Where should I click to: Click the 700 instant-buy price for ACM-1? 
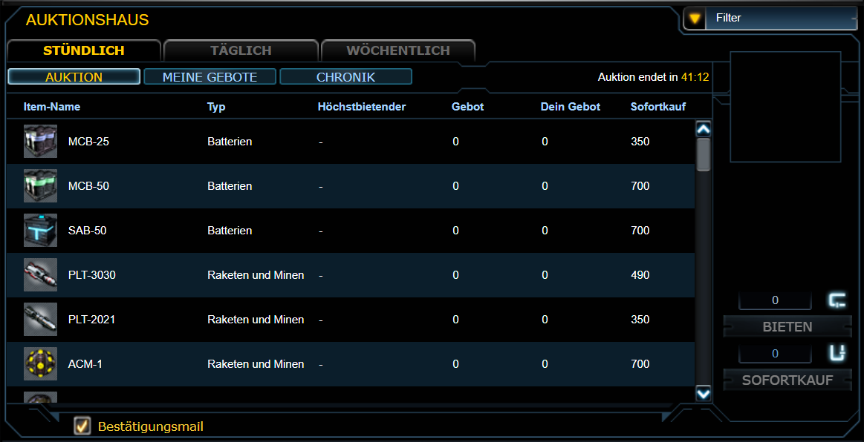click(640, 364)
